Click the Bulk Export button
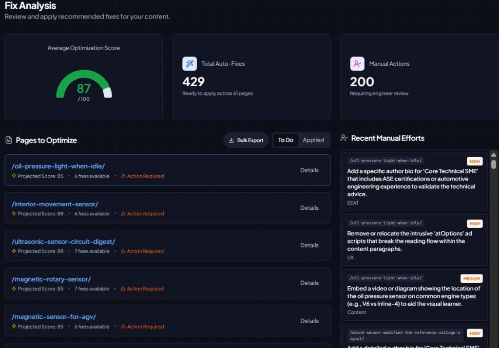Image resolution: width=499 pixels, height=348 pixels. [x=246, y=140]
